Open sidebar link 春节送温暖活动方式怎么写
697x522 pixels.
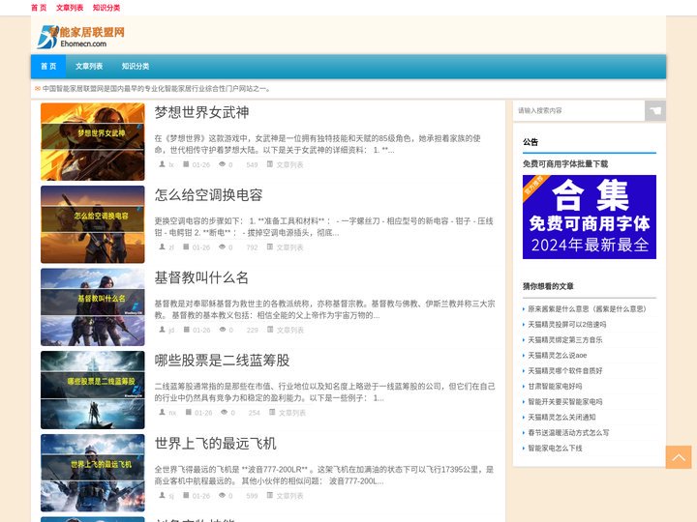(x=568, y=433)
